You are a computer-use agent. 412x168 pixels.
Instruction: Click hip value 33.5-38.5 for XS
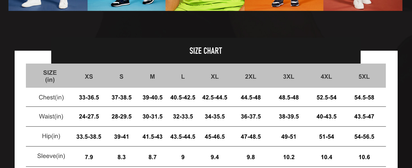click(x=89, y=137)
